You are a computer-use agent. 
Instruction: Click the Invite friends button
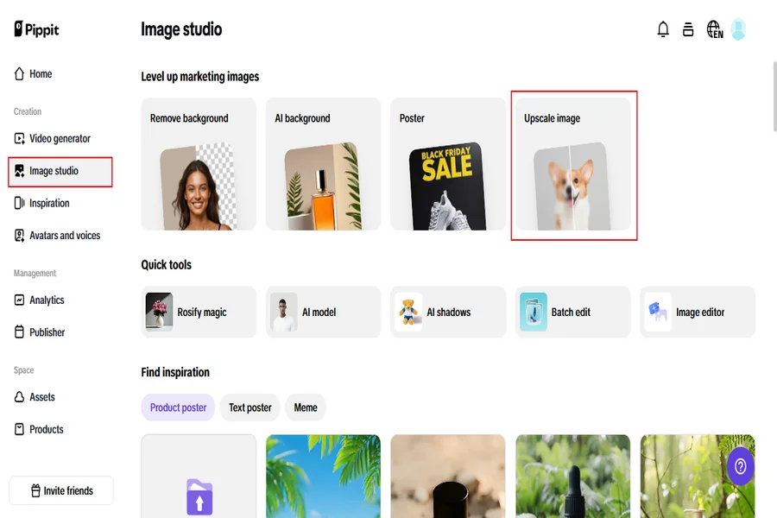(61, 490)
